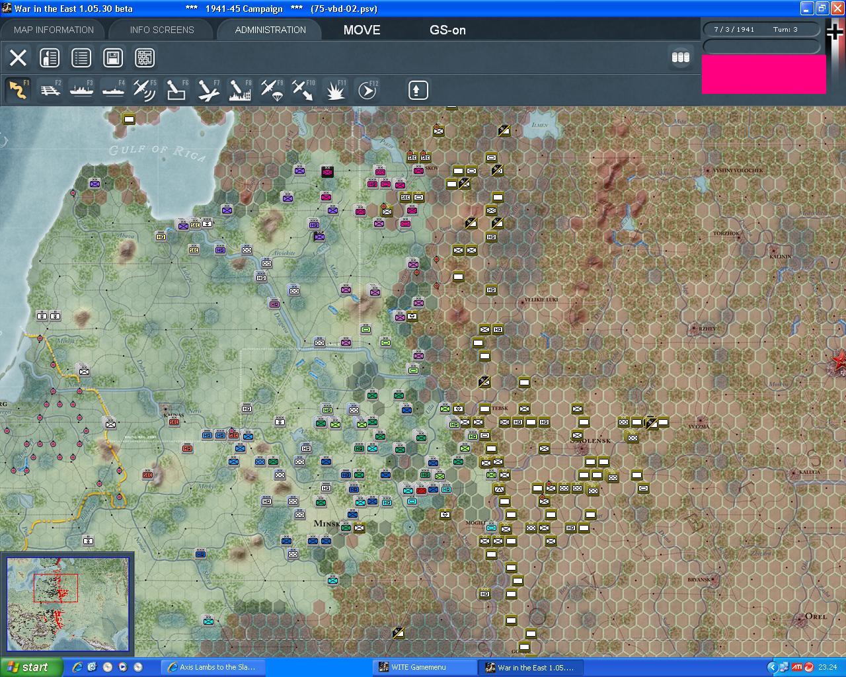Viewport: 846px width, 677px height.
Task: Click the up-arrow box toolbar button
Action: coord(418,90)
